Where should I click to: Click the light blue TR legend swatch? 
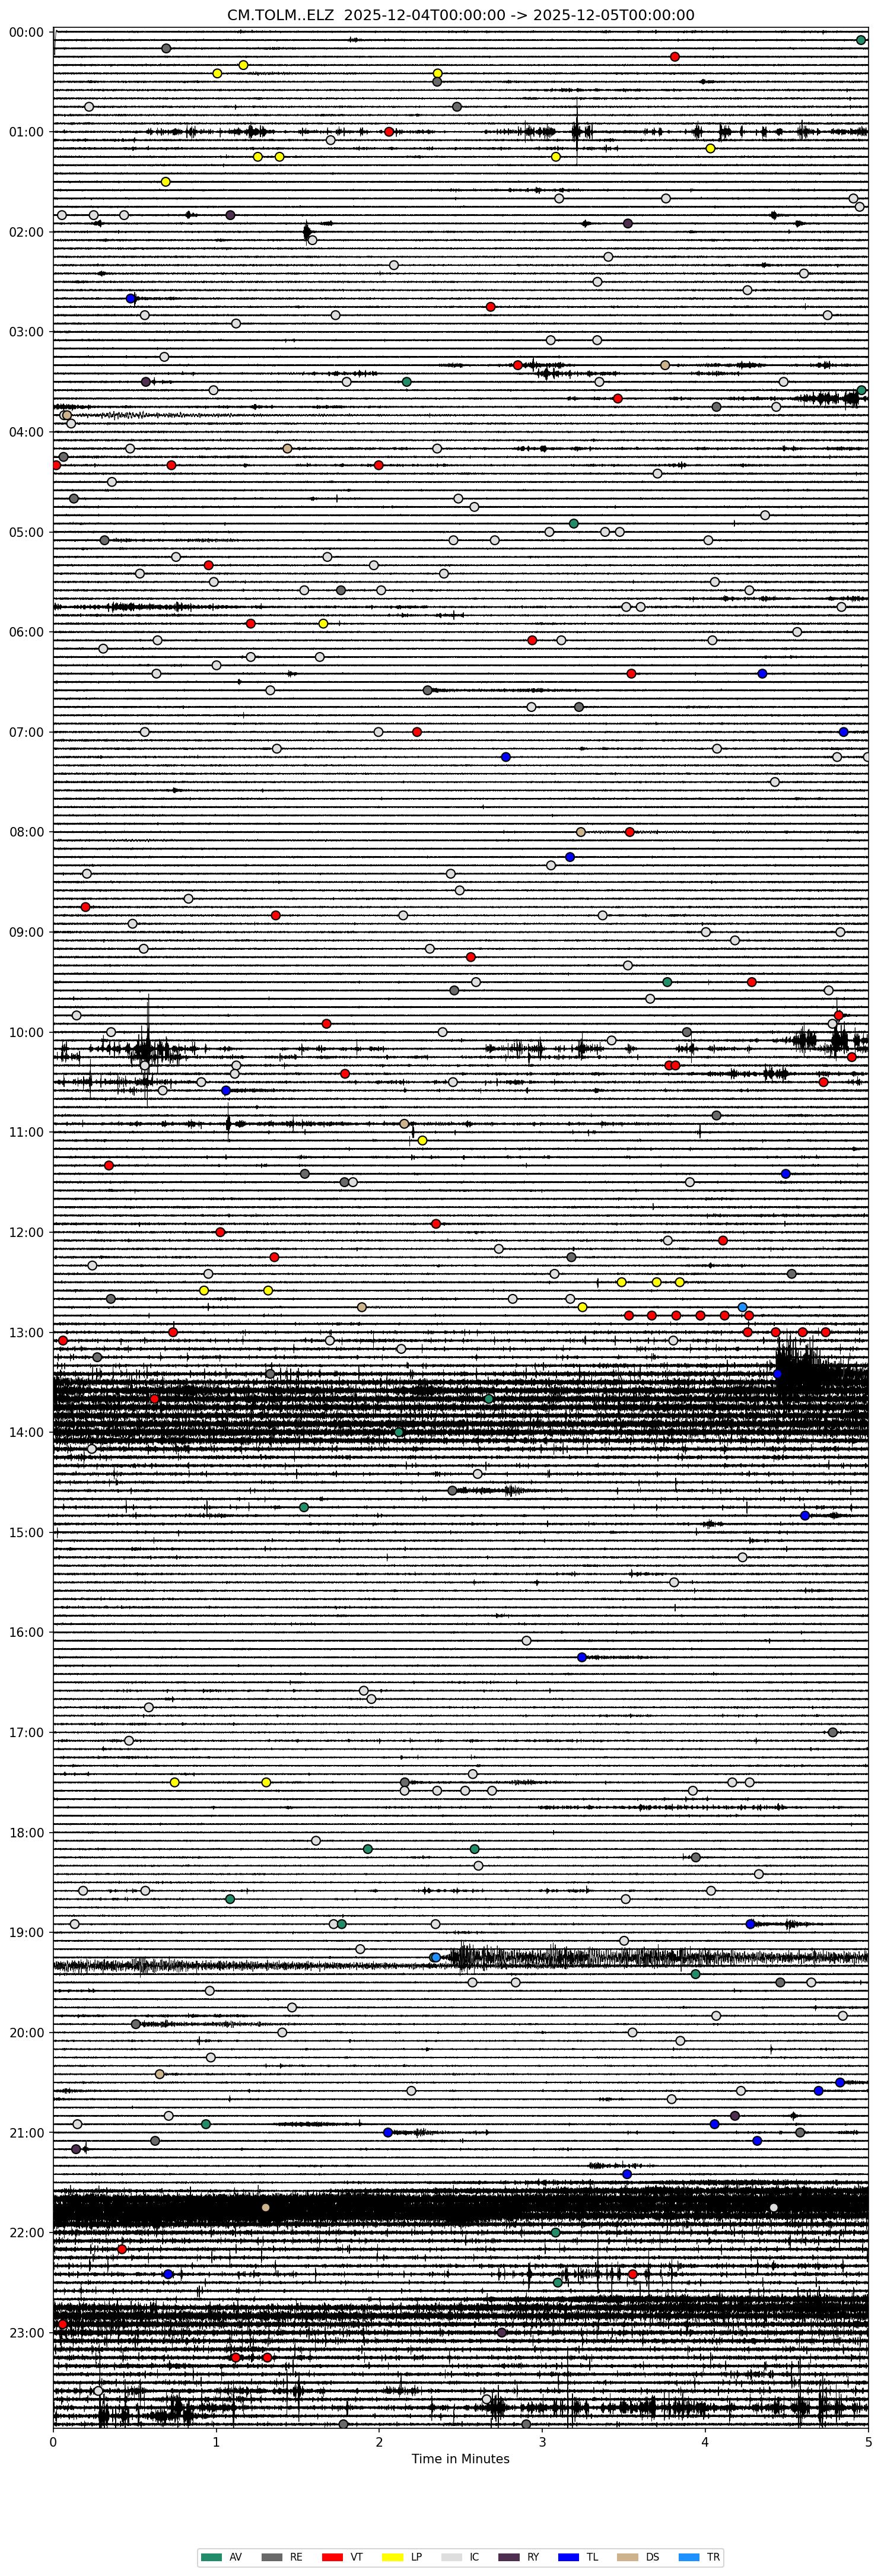pos(688,2557)
